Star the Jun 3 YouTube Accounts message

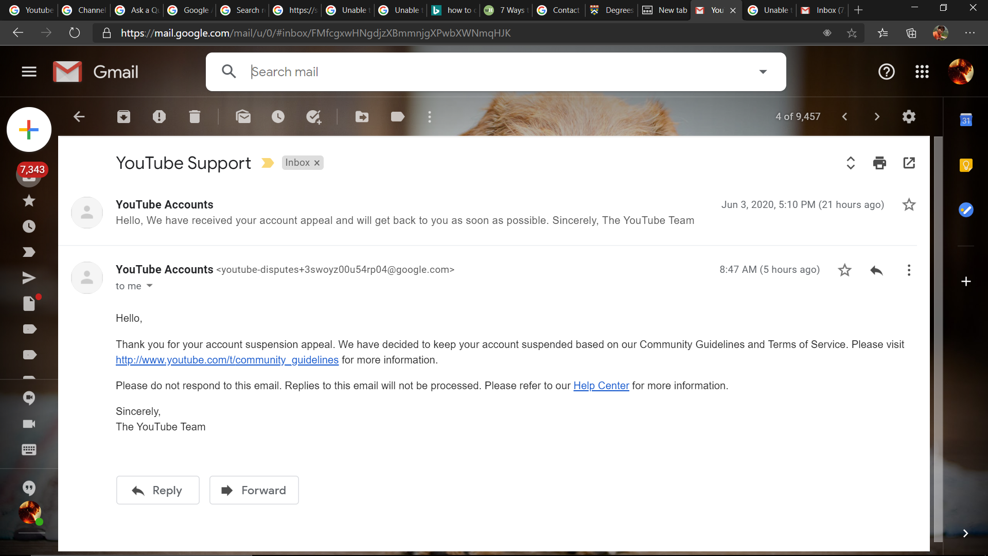coord(909,205)
